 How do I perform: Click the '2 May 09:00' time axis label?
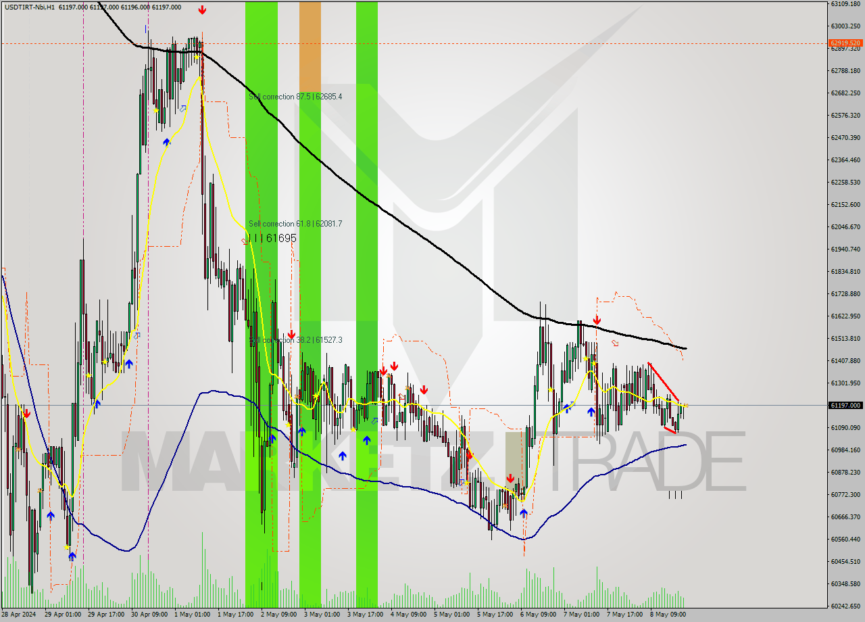pos(278,615)
